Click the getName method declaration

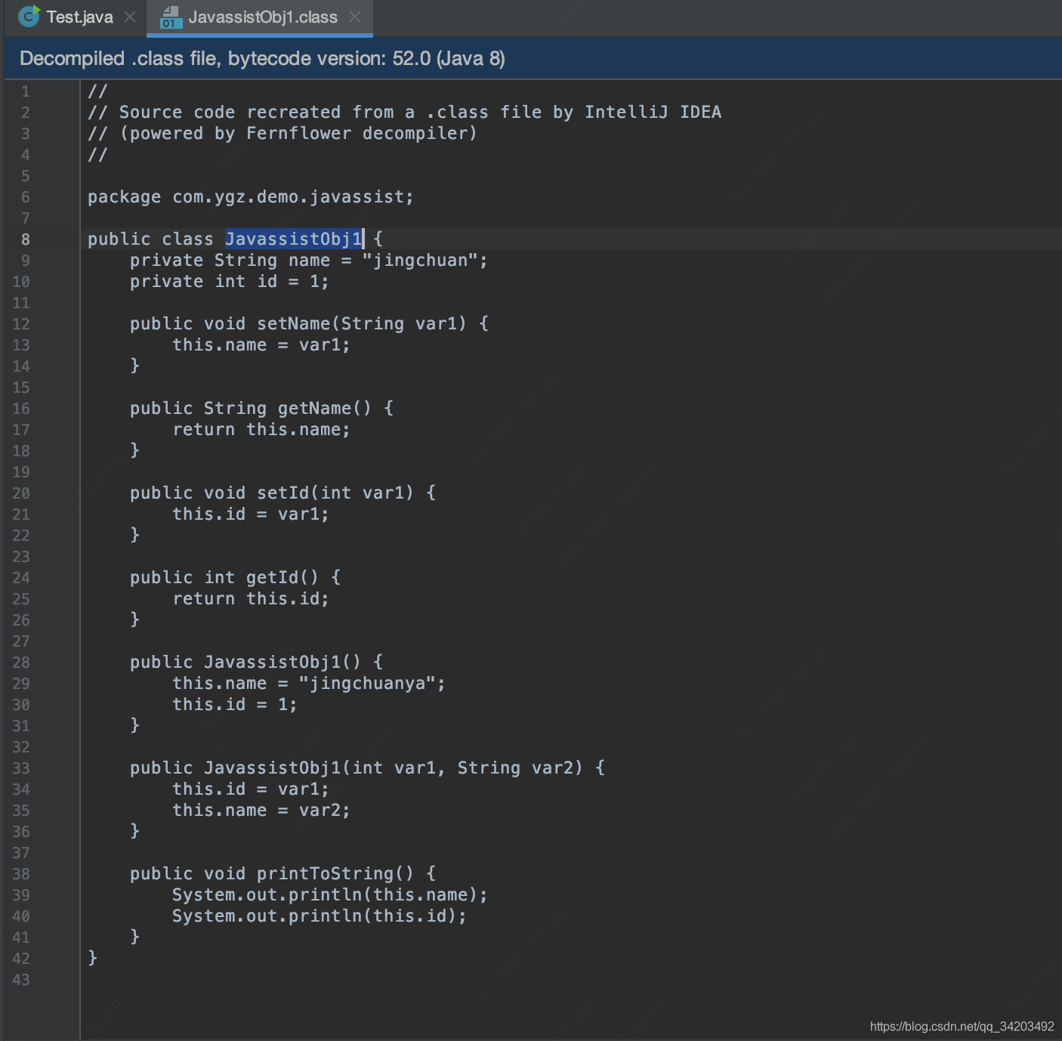point(261,409)
